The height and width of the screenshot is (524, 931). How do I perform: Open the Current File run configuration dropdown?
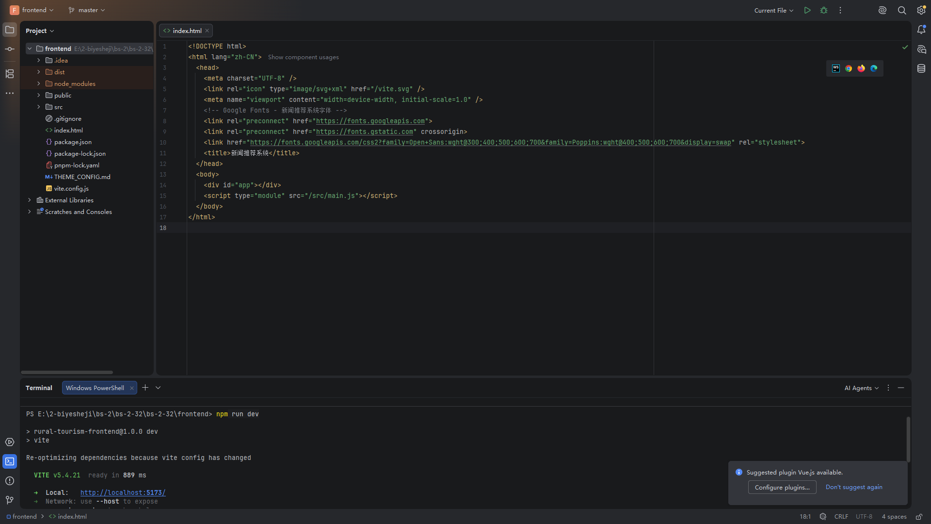pyautogui.click(x=774, y=10)
